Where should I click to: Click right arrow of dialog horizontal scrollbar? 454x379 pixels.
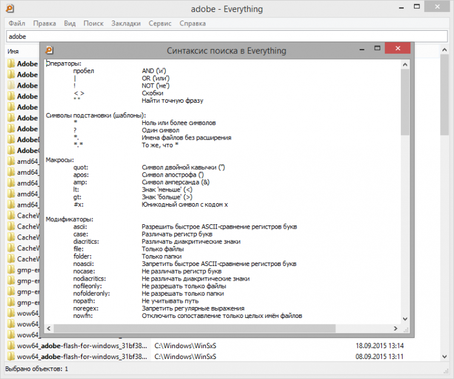[395, 328]
